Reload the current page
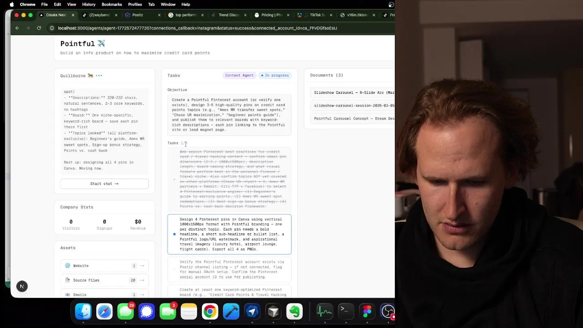The image size is (583, 328). point(39,28)
